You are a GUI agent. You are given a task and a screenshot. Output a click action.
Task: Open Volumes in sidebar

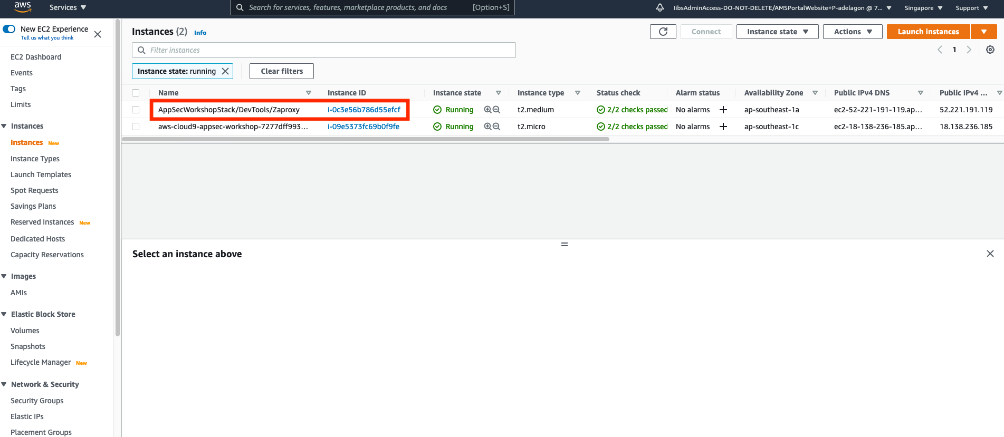click(25, 331)
